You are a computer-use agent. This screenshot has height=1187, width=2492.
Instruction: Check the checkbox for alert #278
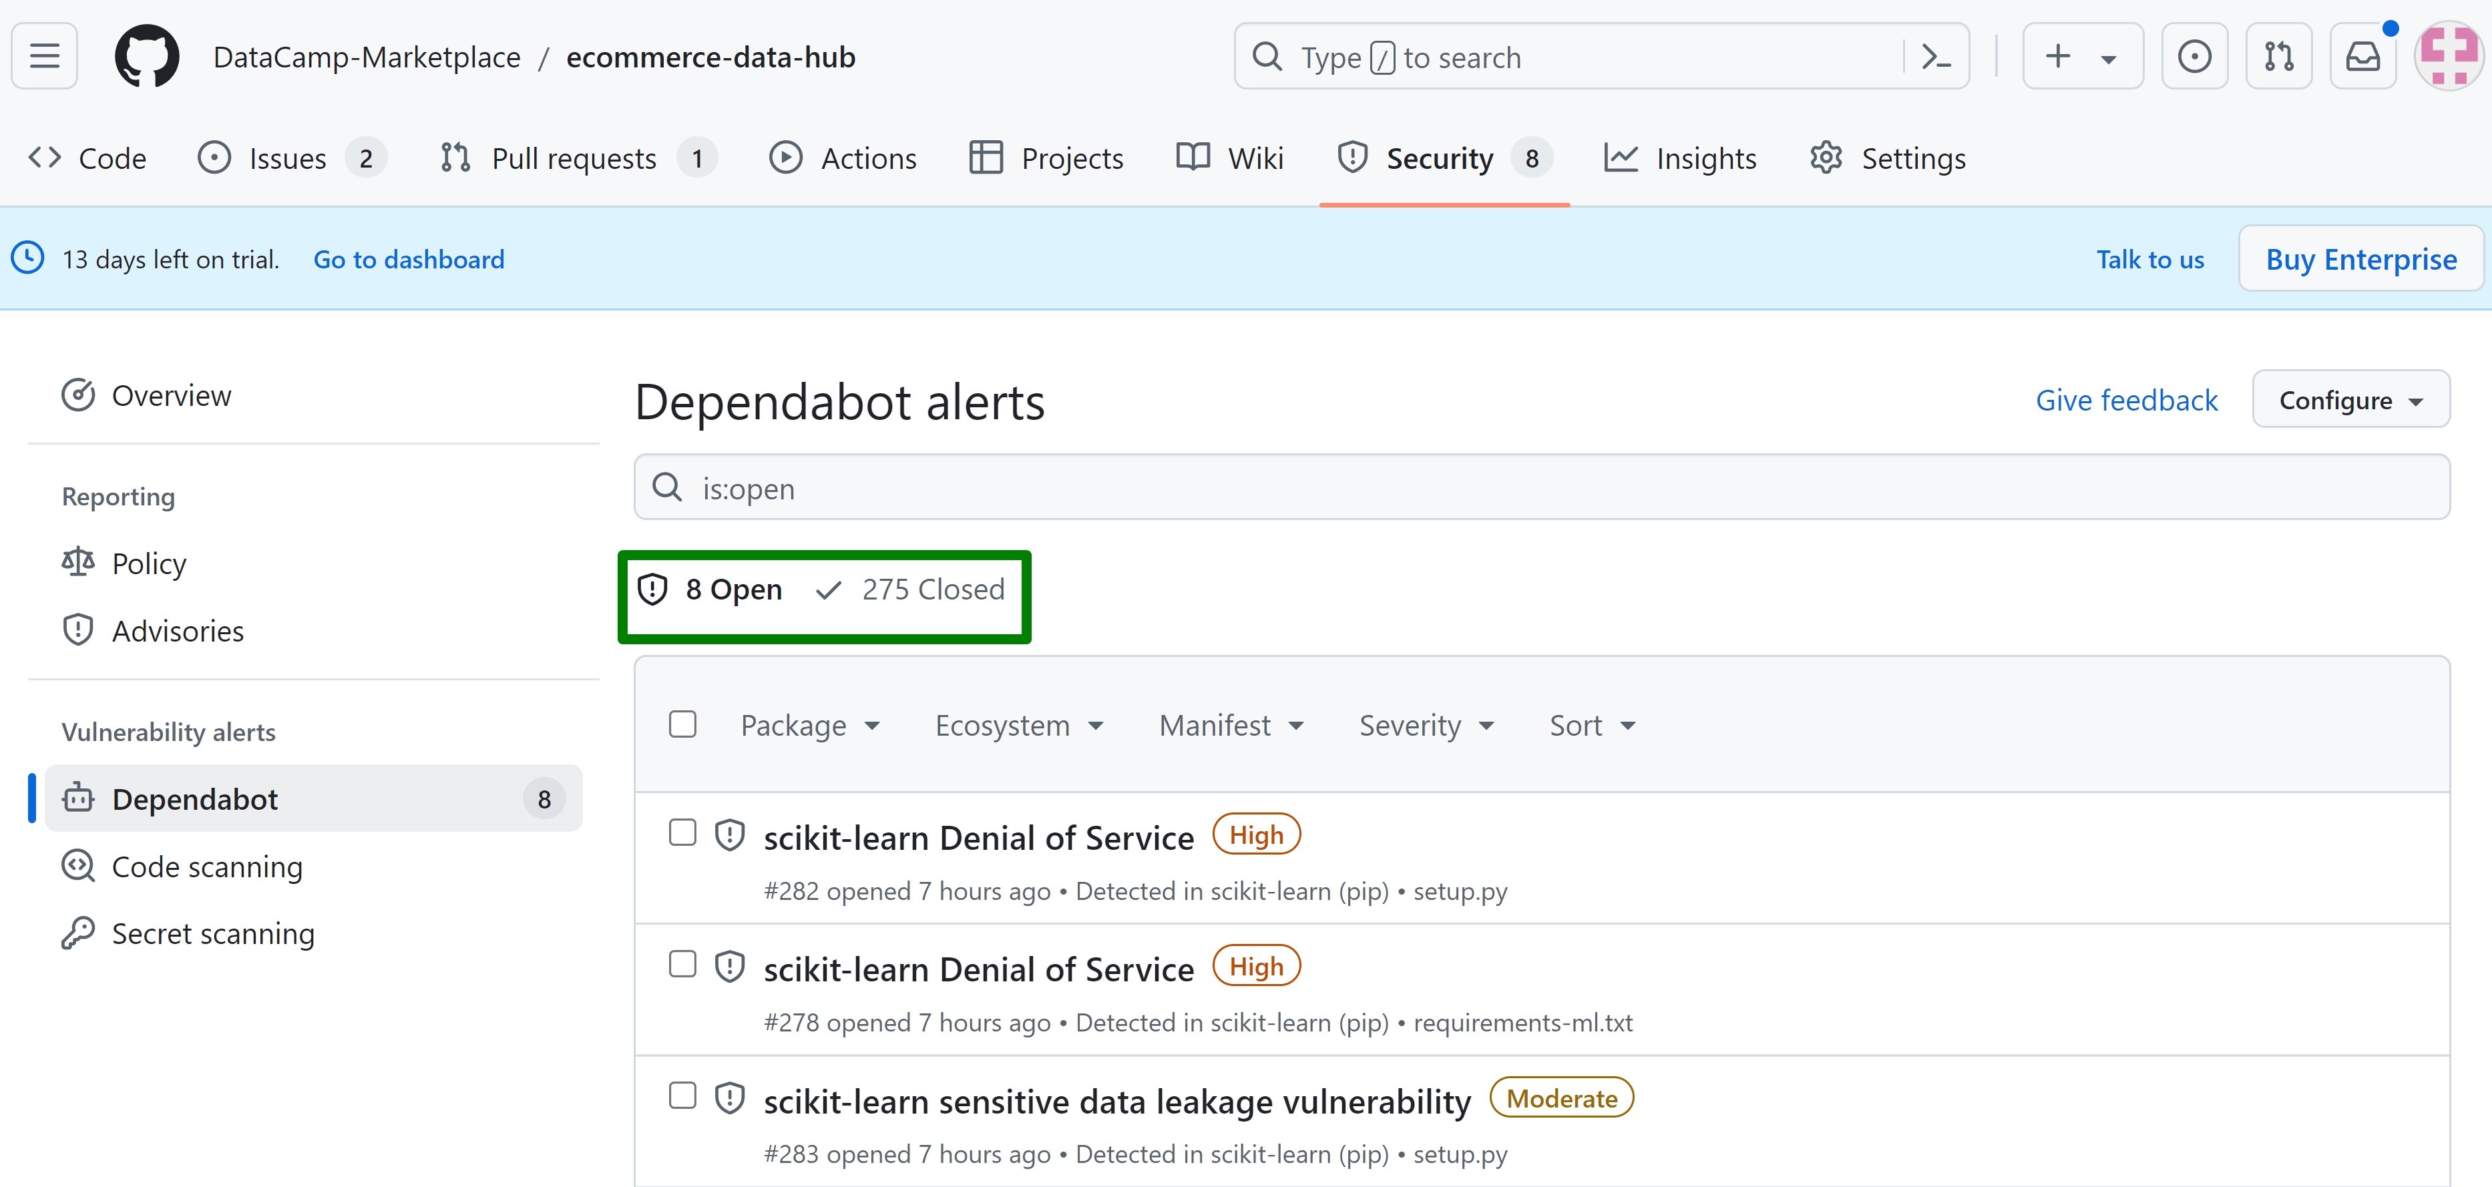683,963
